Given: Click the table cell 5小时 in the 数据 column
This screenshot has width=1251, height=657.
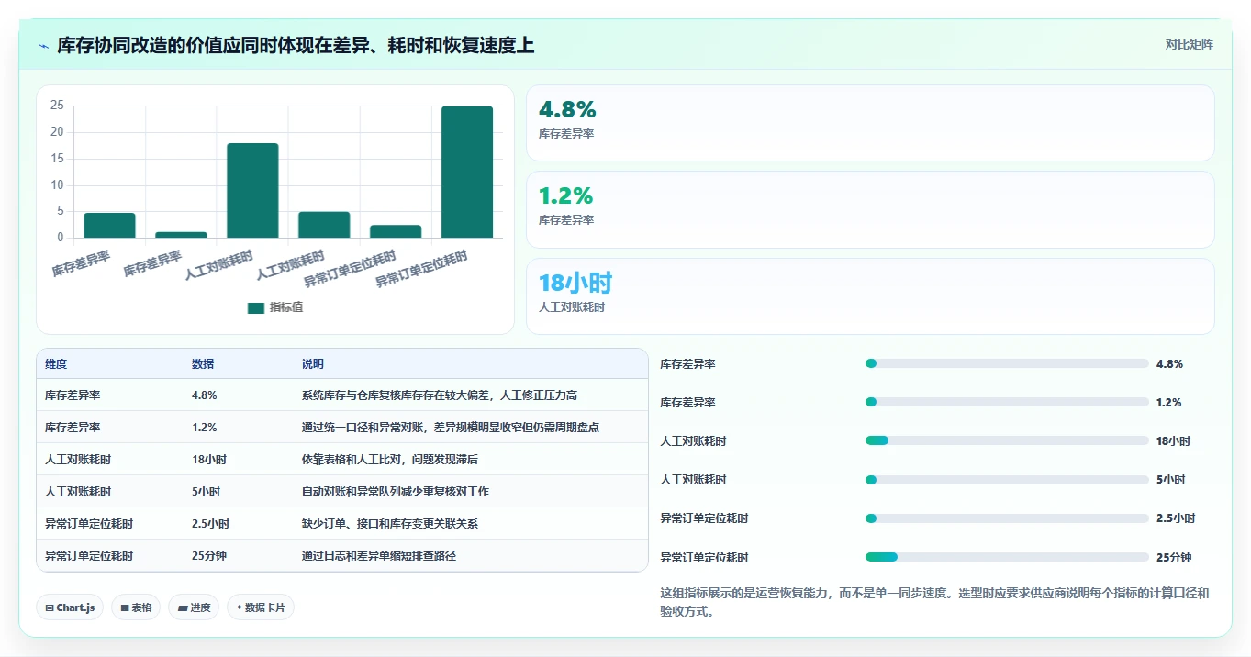Looking at the screenshot, I should 207,492.
